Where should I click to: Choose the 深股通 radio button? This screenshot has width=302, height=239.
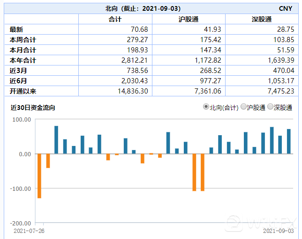[x=270, y=107]
